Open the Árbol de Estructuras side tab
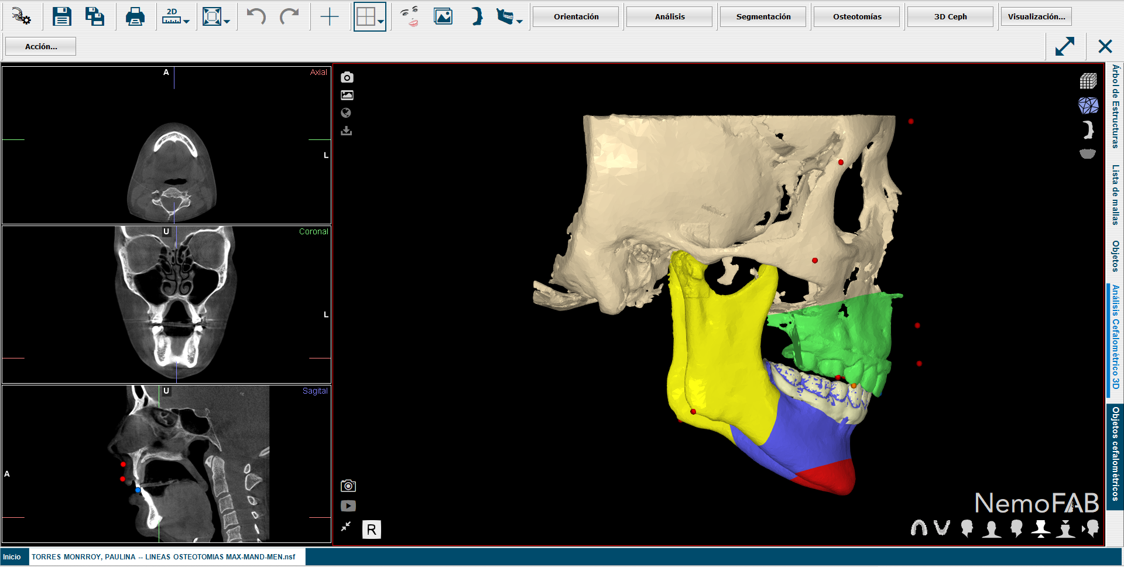 click(1115, 106)
